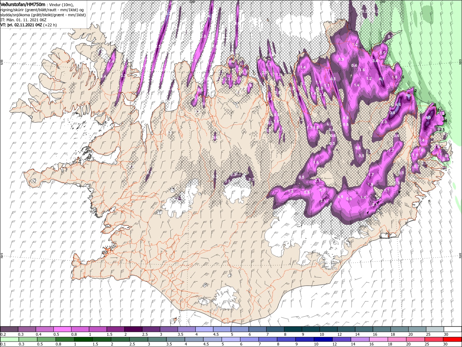Click the 0.2–0.3 swatch in upper snow legend

9,329
